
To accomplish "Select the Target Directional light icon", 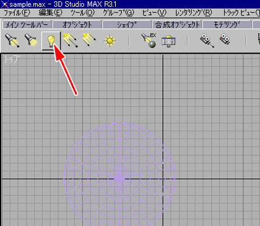I will point(71,40).
